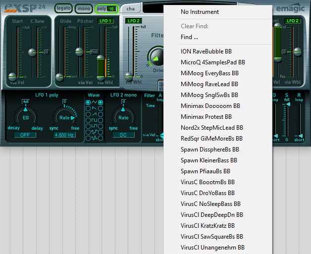Choose No Instrument from the menu

pos(200,12)
